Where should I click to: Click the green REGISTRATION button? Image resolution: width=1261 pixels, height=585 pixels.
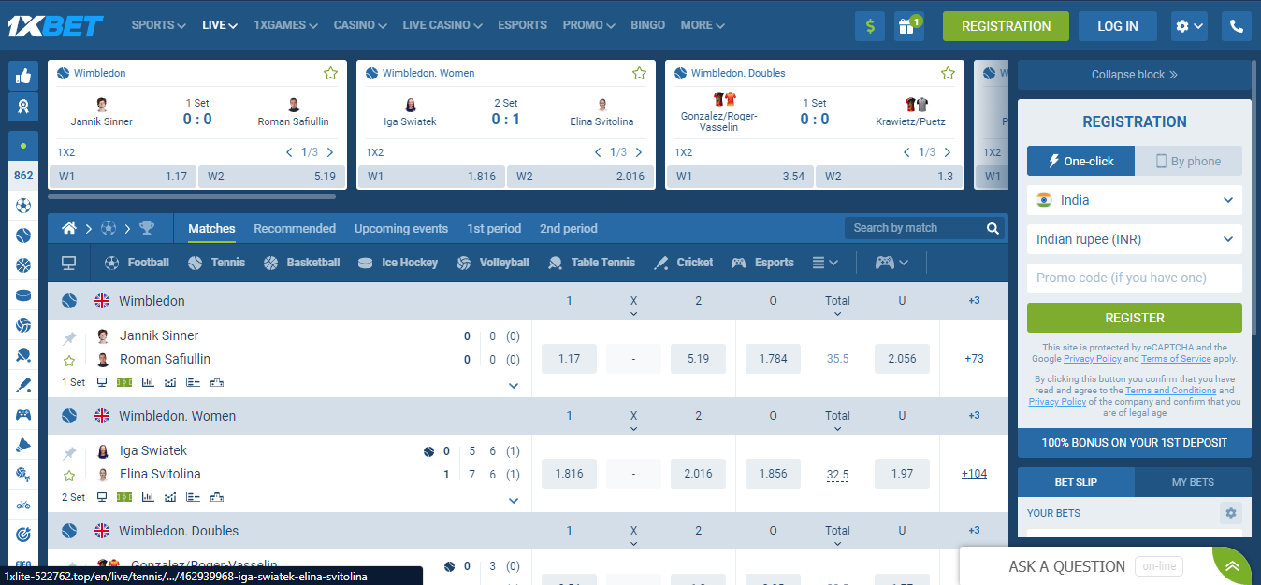[x=1006, y=26]
